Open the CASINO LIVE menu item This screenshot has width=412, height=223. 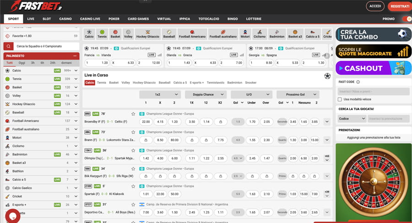90,19
